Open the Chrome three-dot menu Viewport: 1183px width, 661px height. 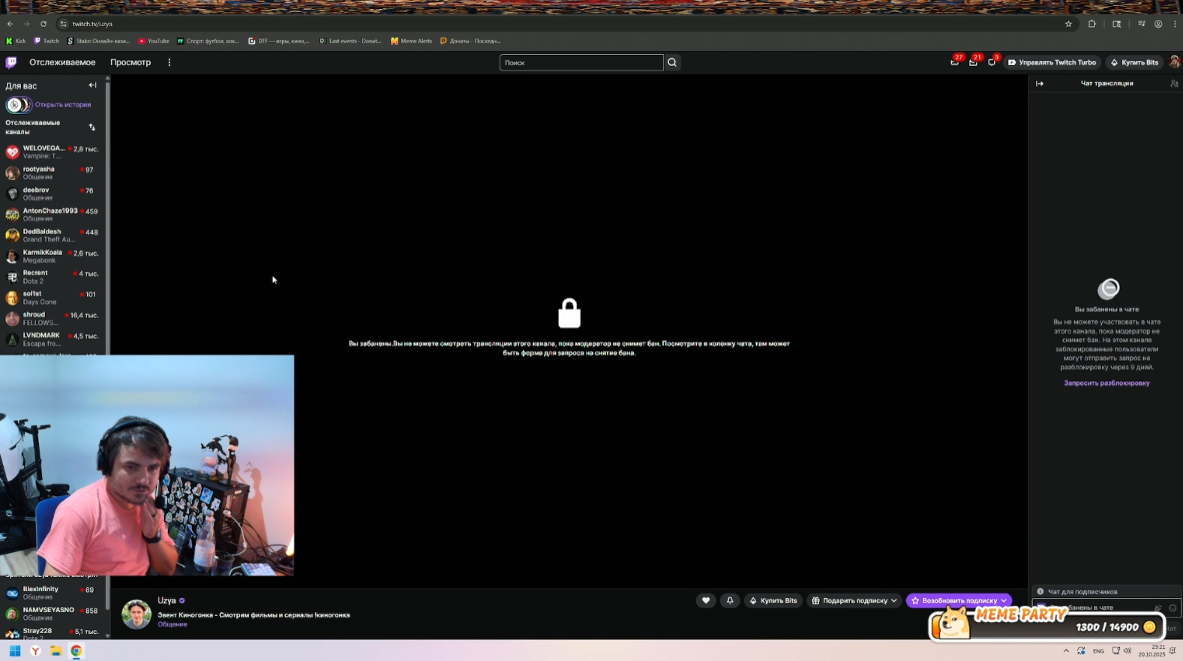point(1175,24)
